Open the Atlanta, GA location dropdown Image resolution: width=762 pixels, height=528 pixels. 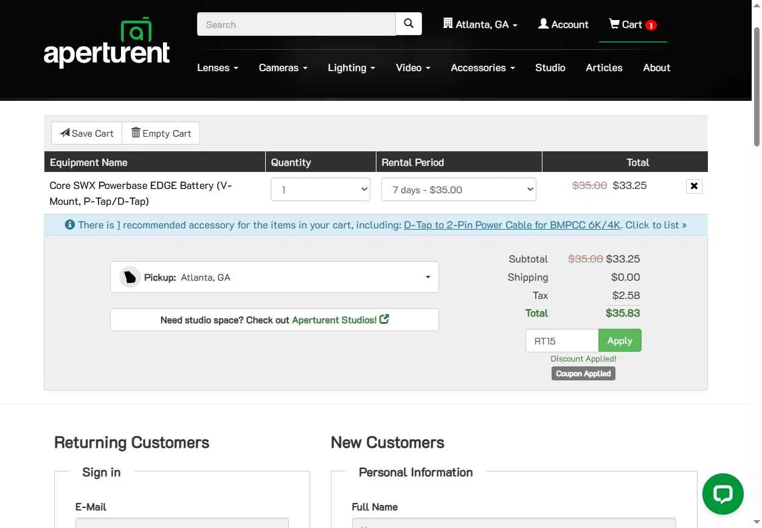(480, 24)
